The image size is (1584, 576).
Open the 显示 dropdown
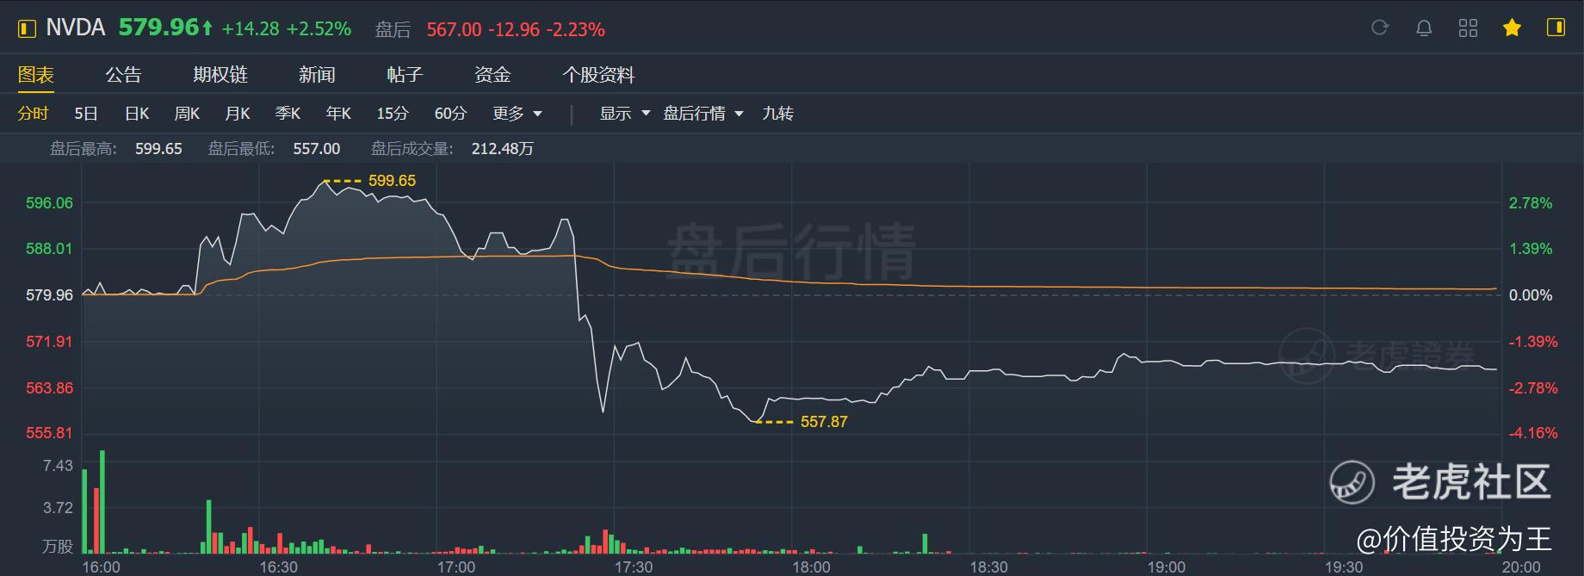(x=625, y=114)
